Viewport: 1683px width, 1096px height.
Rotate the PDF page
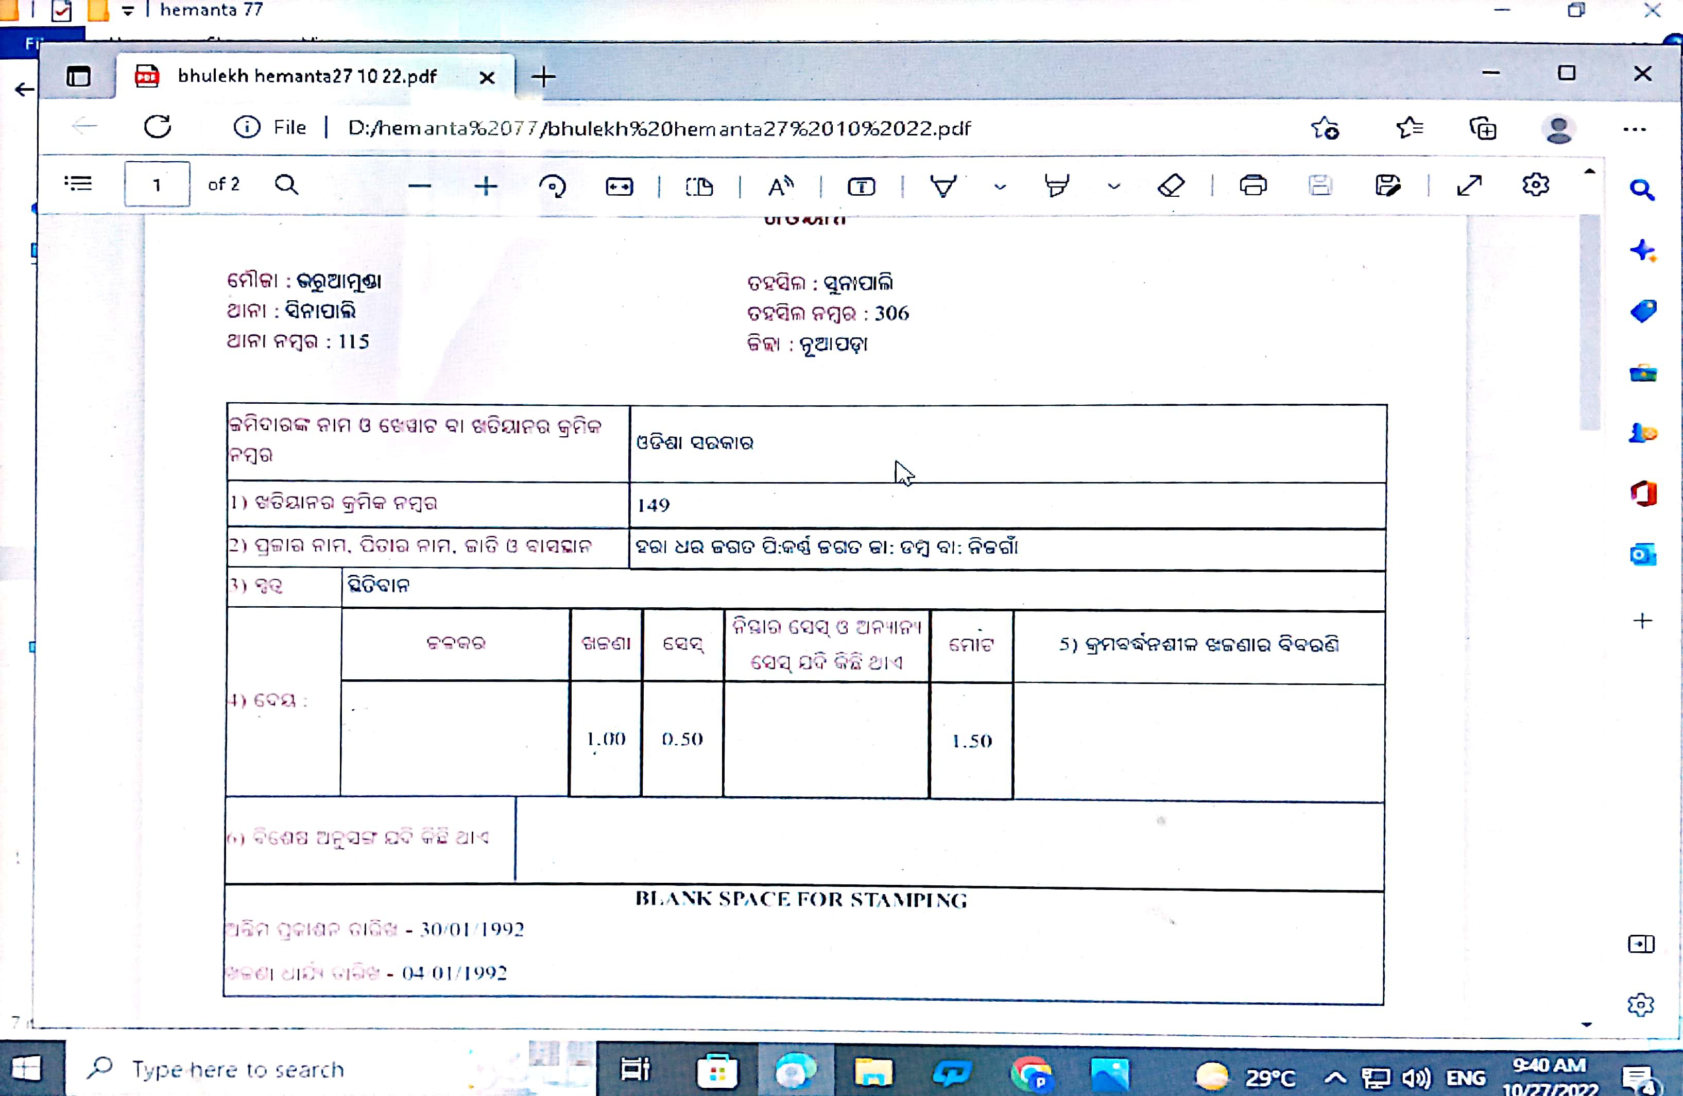552,186
